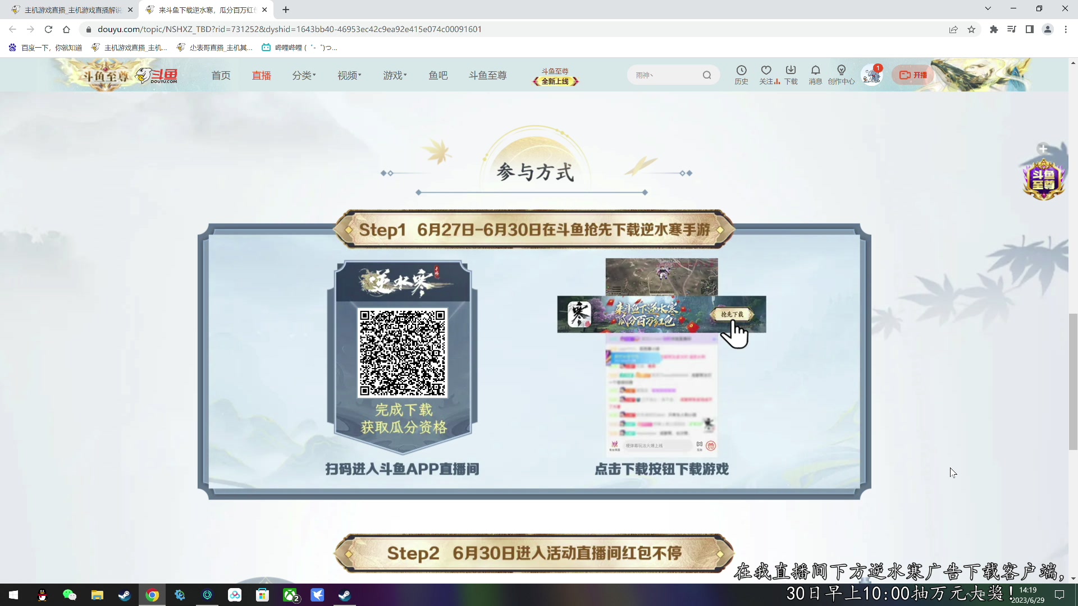Image resolution: width=1078 pixels, height=606 pixels.
Task: Share this page via the share icon
Action: point(953,29)
